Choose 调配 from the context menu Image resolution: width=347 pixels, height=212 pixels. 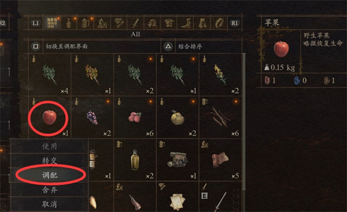click(50, 175)
